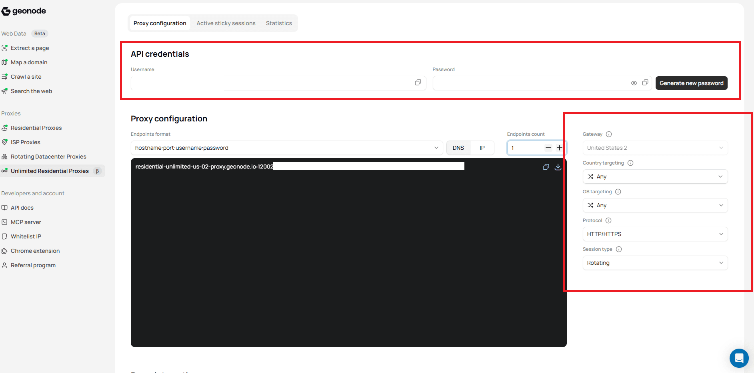
Task: Open the Session type info icon
Action: [x=619, y=249]
